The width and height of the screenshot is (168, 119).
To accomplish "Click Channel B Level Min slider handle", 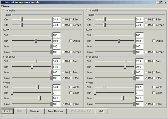I will coord(119,41).
